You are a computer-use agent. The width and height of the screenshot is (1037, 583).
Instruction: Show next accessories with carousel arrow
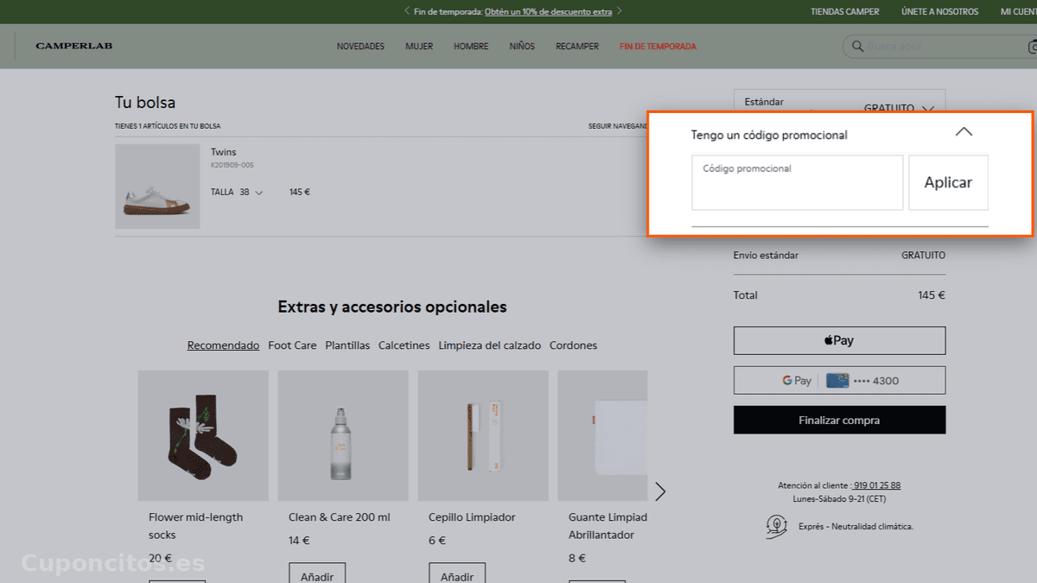pyautogui.click(x=661, y=491)
